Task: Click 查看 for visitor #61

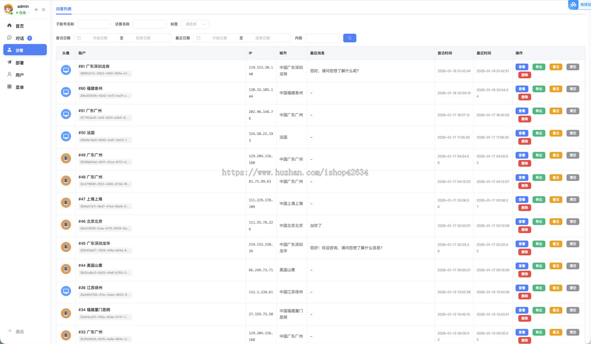Action: click(x=522, y=67)
